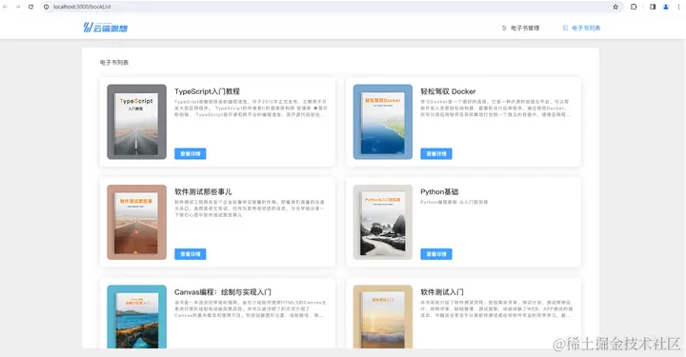Viewport: 686px width, 357px height.
Task: Open the browser extensions icon
Action: (634, 7)
